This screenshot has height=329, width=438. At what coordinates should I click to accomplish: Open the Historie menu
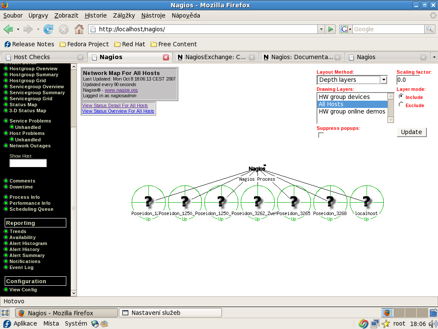[x=96, y=16]
